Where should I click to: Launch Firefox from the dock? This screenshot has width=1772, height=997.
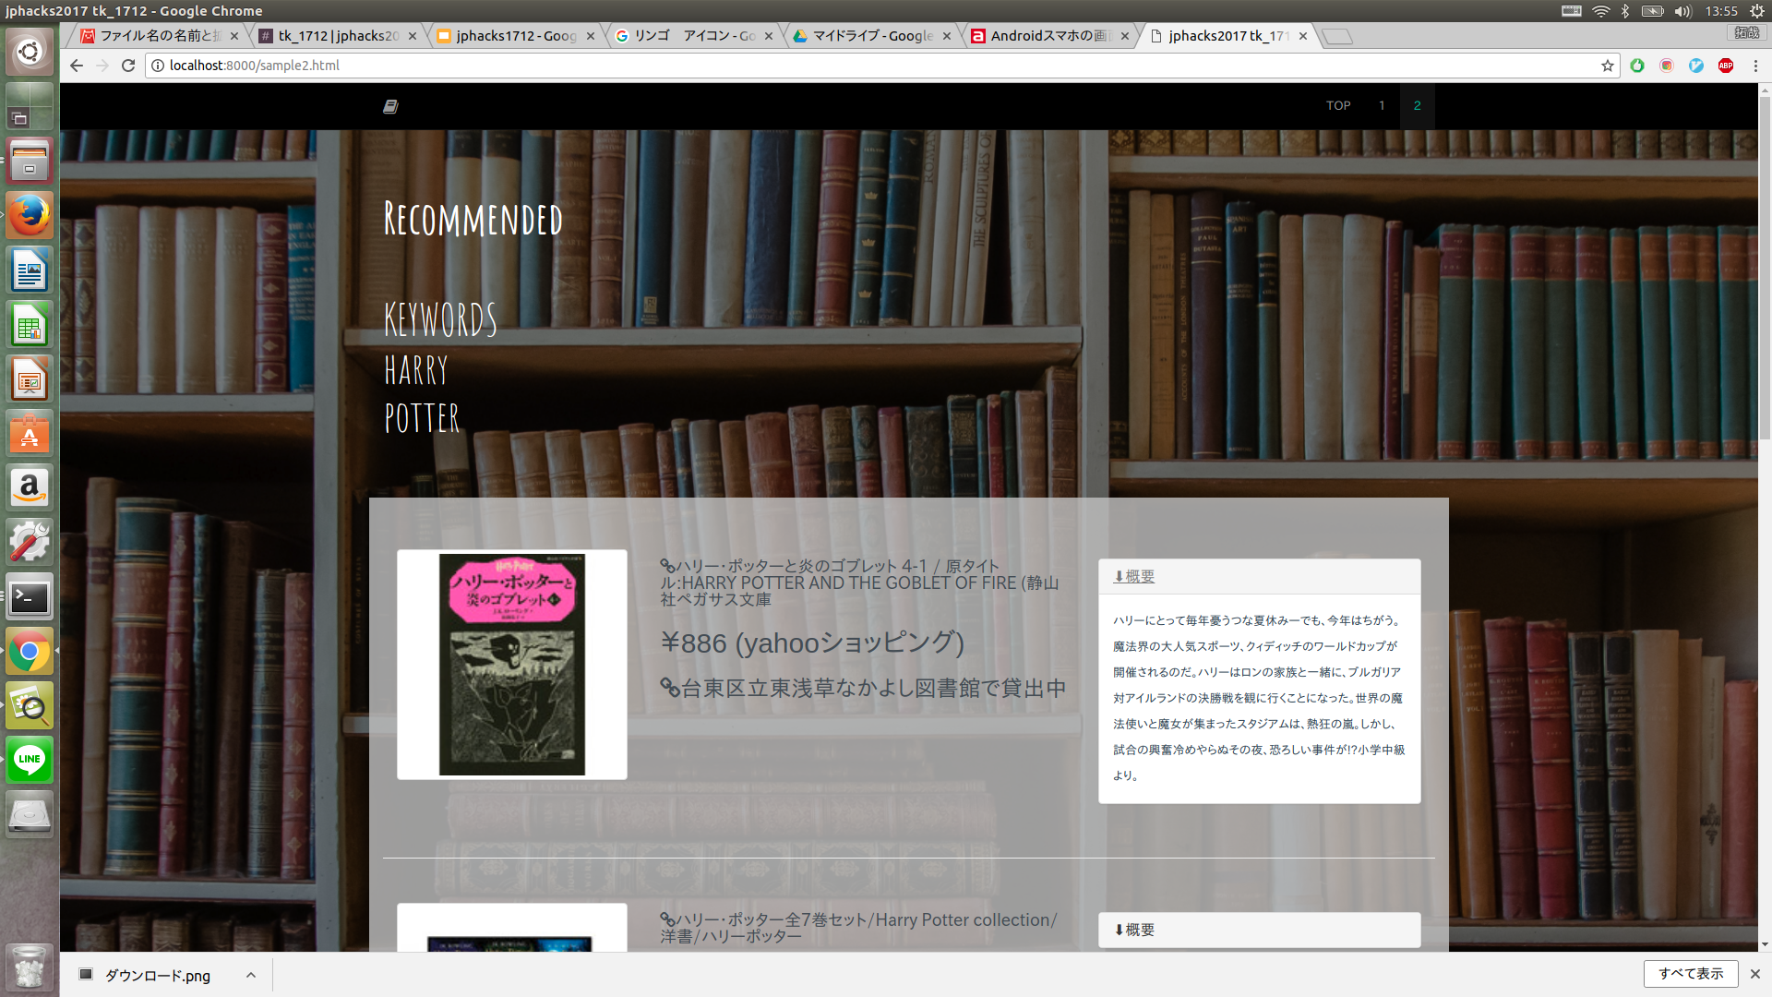tap(30, 216)
